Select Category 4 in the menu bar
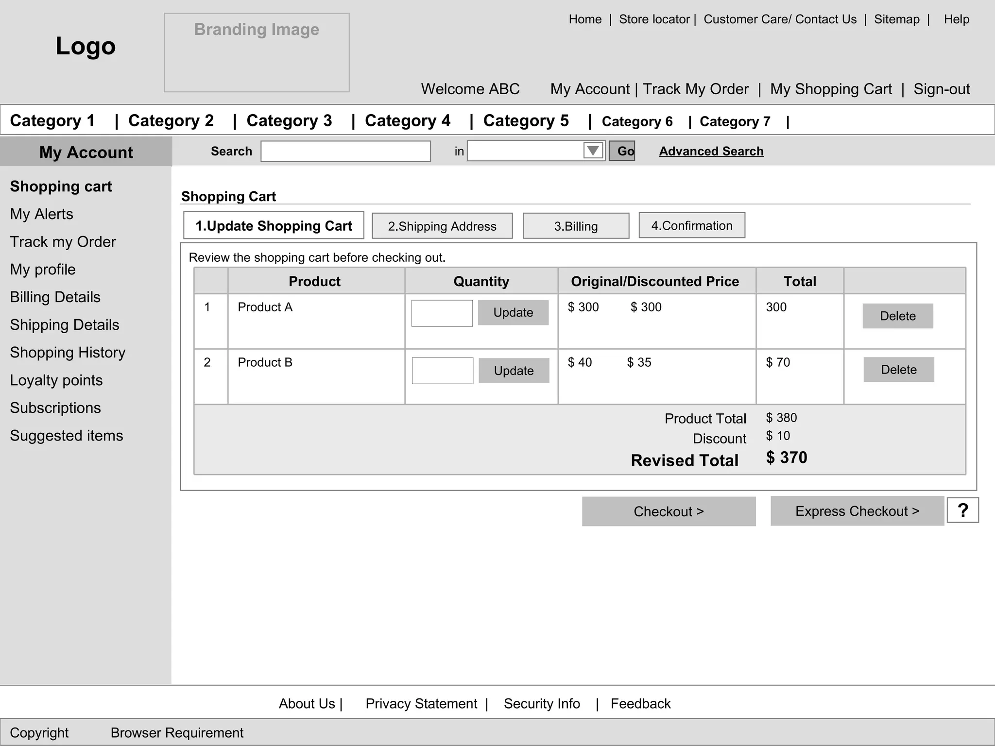This screenshot has width=995, height=746. (x=408, y=120)
